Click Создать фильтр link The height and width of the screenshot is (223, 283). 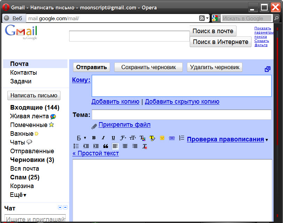(262, 43)
